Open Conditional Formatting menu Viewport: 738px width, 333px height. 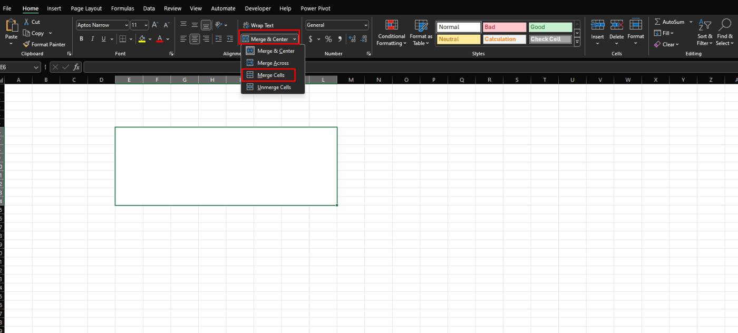click(x=391, y=33)
